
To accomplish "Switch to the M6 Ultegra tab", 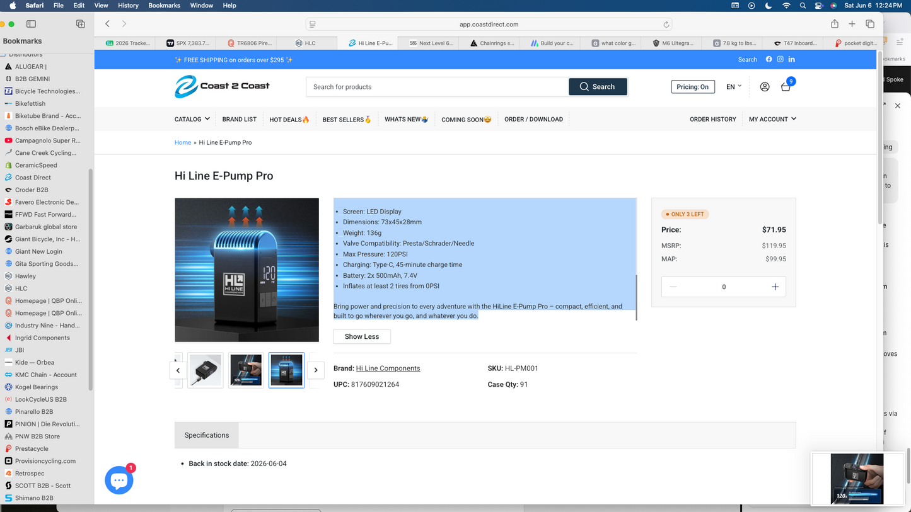I will point(674,43).
